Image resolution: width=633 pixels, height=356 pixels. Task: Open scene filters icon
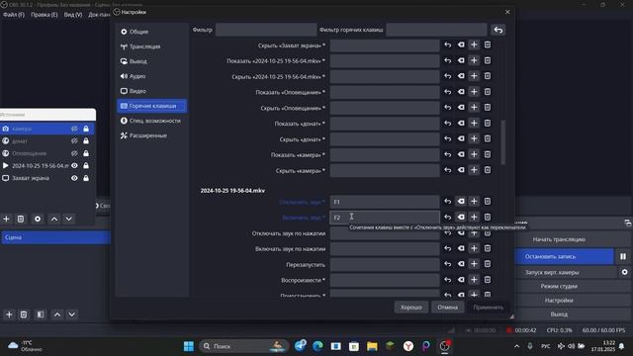(x=41, y=314)
